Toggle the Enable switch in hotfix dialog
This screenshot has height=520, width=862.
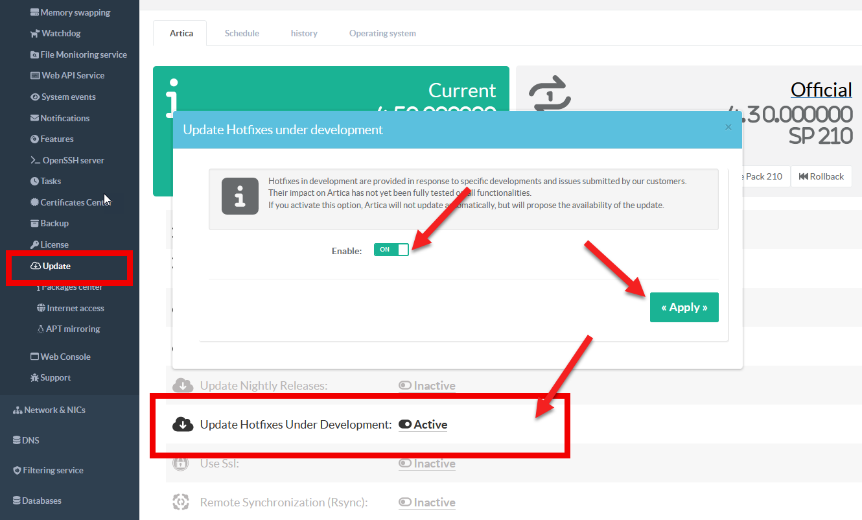point(391,250)
